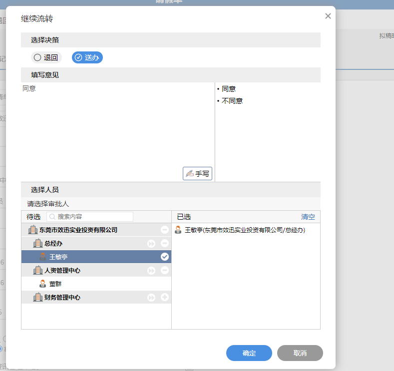
Task: Expand the 财务管理中心 department with its plus icon
Action: click(165, 297)
